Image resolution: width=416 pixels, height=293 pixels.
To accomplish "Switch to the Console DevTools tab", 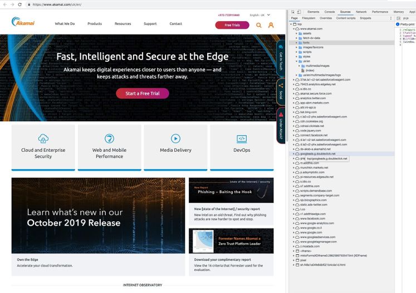I will (330, 12).
